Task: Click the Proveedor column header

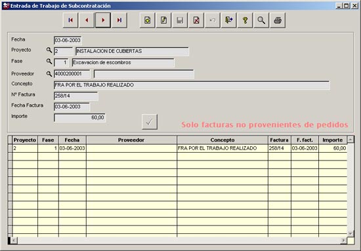Action: [131, 140]
